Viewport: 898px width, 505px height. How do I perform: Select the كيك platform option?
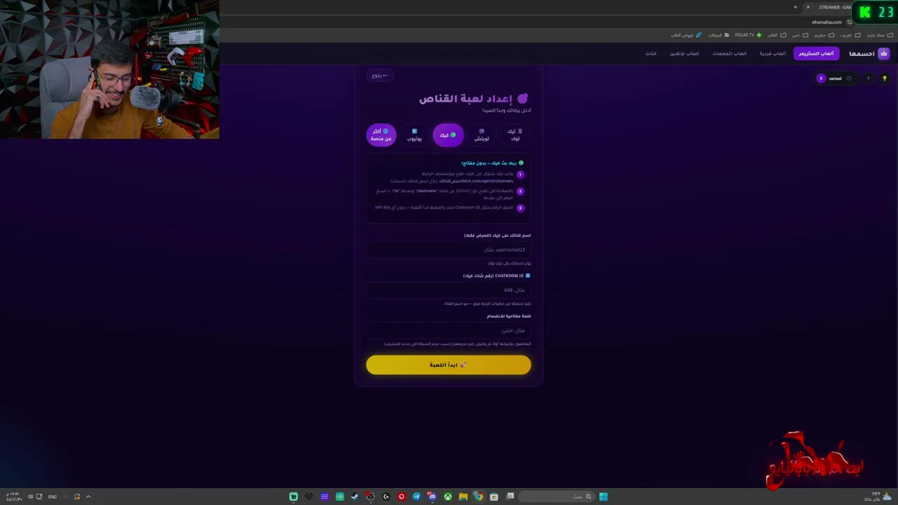click(x=448, y=135)
